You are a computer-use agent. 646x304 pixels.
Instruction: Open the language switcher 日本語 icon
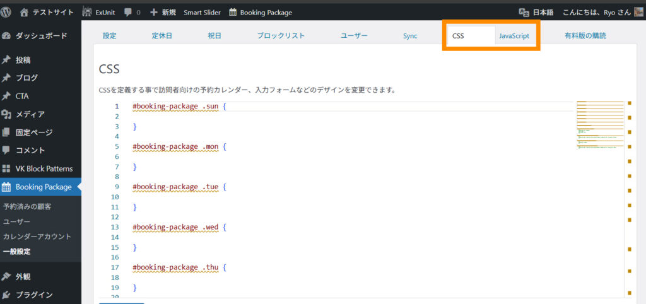click(523, 12)
